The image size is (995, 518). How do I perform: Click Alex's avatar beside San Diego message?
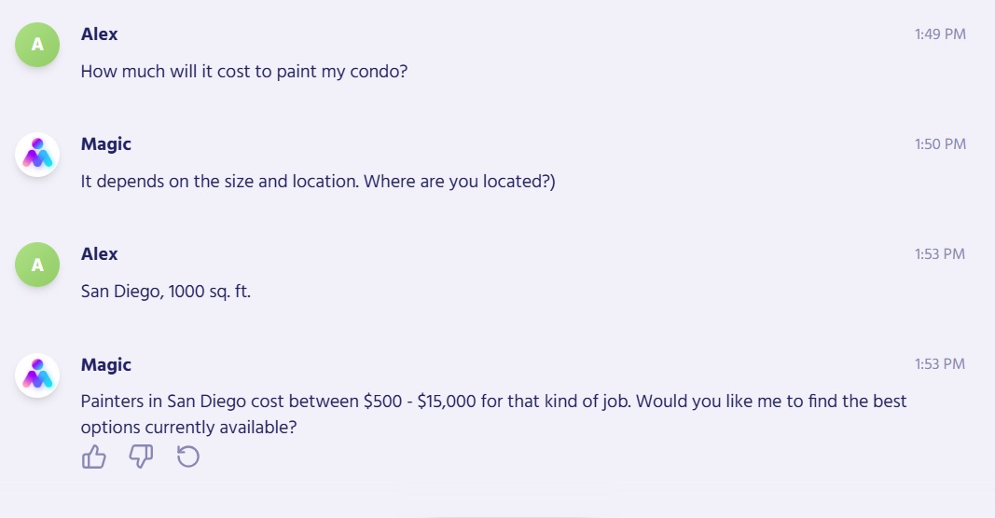click(x=37, y=265)
